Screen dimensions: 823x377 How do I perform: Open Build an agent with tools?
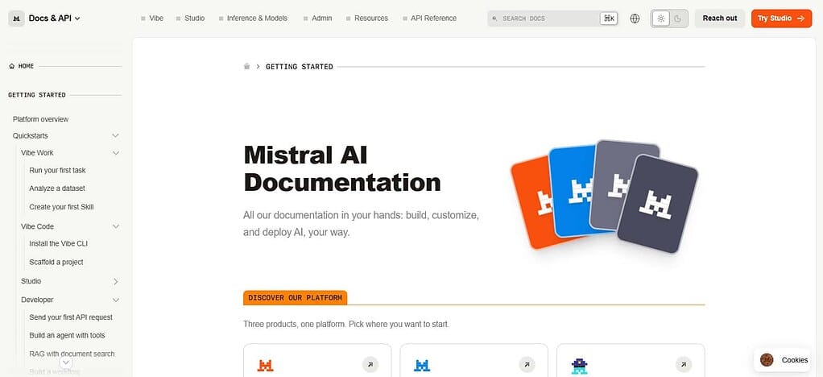[x=67, y=336]
